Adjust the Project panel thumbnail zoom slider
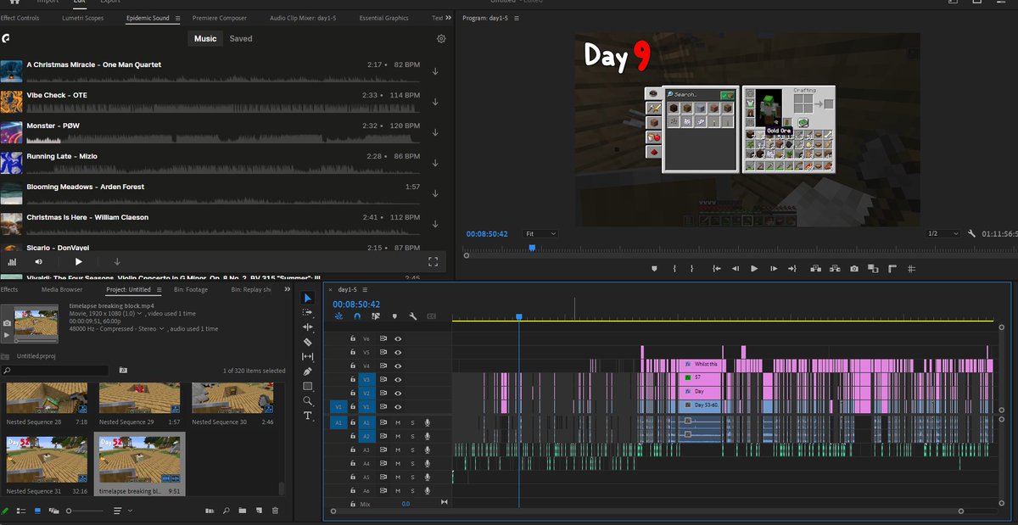 click(70, 511)
